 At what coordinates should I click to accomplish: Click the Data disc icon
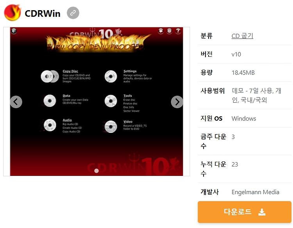[x=50, y=101]
